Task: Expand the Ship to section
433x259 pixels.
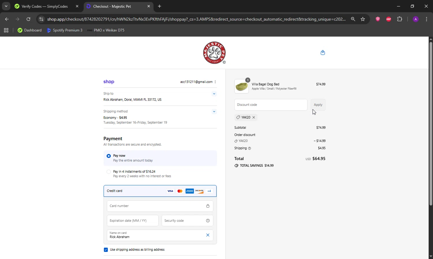Action: point(214,94)
